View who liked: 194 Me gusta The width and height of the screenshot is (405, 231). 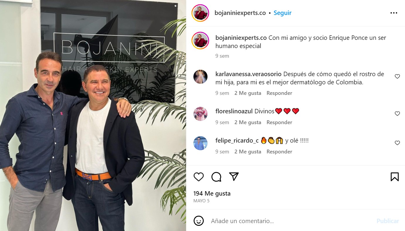click(212, 194)
